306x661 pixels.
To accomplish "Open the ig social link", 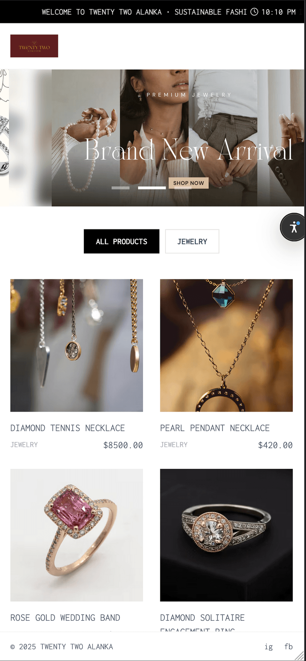I will pyautogui.click(x=269, y=646).
